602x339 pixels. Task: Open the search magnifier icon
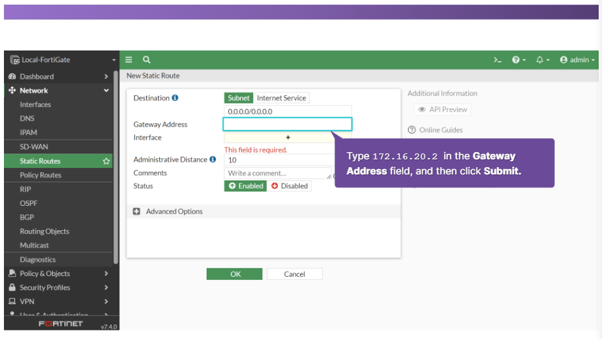tap(147, 60)
